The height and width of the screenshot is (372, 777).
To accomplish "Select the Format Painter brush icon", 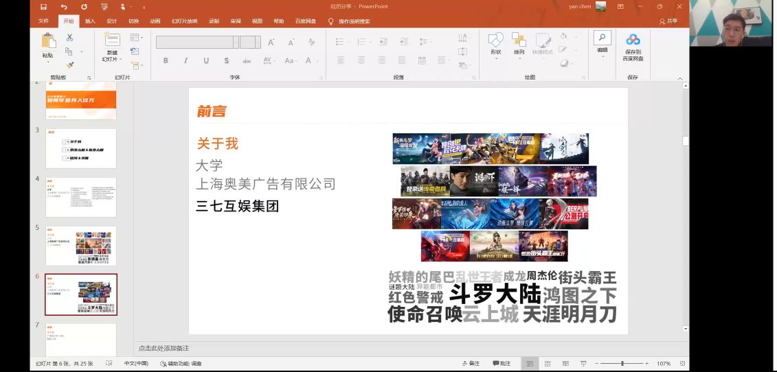I will coord(69,65).
